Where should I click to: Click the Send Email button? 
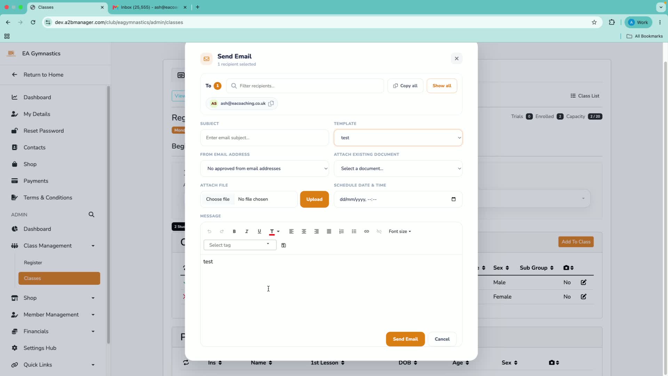(405, 339)
